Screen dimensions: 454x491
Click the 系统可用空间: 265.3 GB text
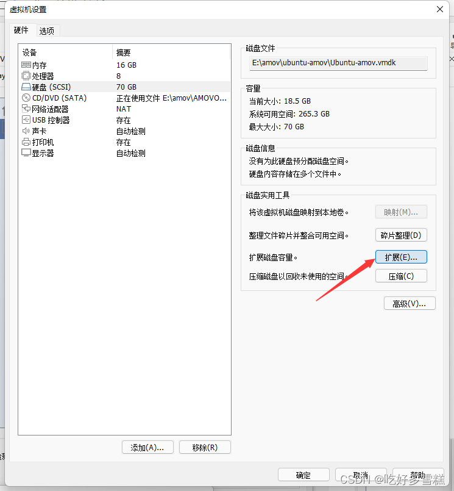tap(289, 114)
